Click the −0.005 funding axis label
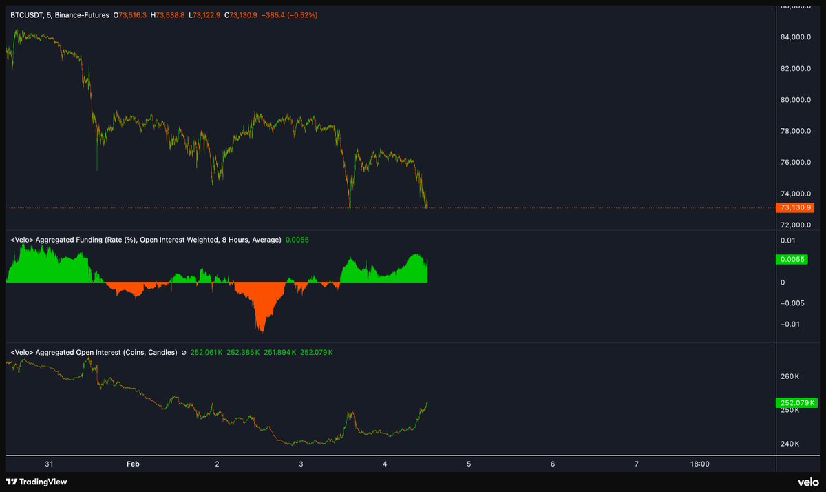The image size is (826, 492). [x=792, y=303]
